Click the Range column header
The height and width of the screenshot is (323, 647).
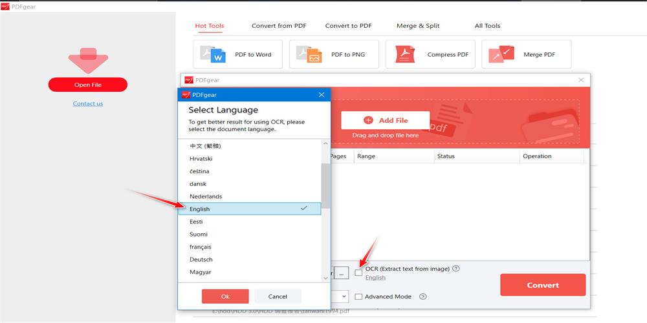click(394, 156)
